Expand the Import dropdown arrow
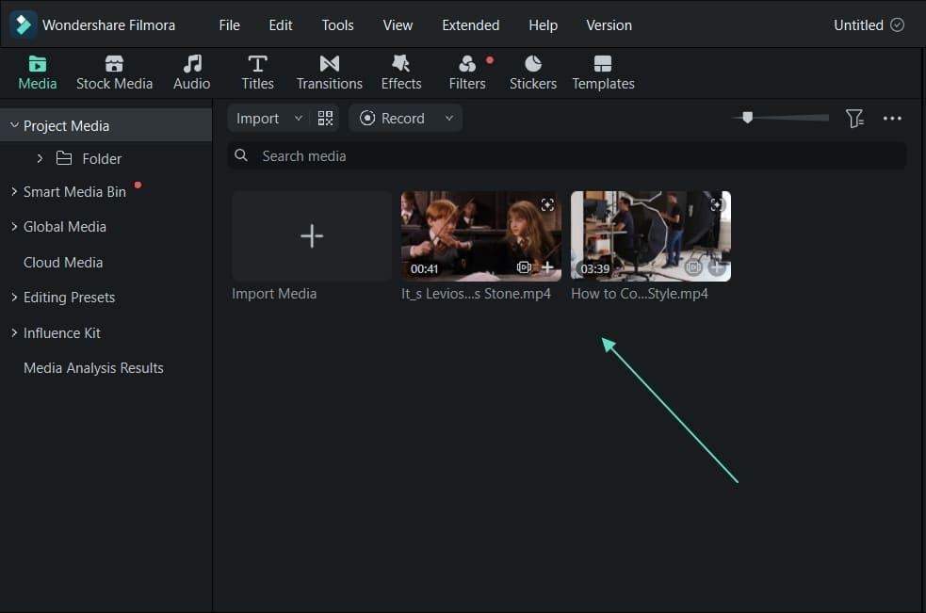The width and height of the screenshot is (926, 613). click(x=299, y=118)
